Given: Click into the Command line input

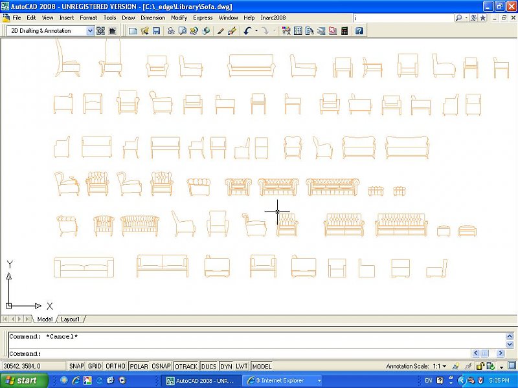Looking at the screenshot, I should tap(240, 354).
